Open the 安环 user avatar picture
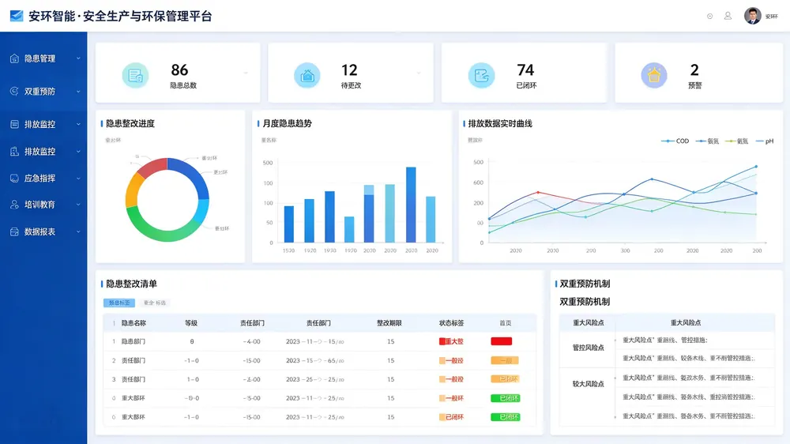The height and width of the screenshot is (444, 790). pos(752,16)
